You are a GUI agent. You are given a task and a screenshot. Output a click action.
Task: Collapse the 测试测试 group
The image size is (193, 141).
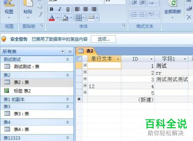click(68, 59)
